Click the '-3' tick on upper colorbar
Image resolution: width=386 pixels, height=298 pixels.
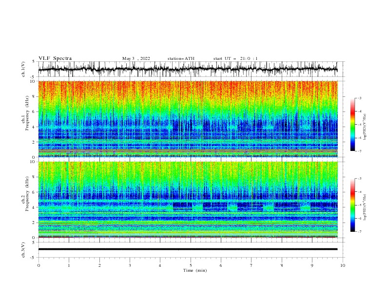[x=359, y=98]
